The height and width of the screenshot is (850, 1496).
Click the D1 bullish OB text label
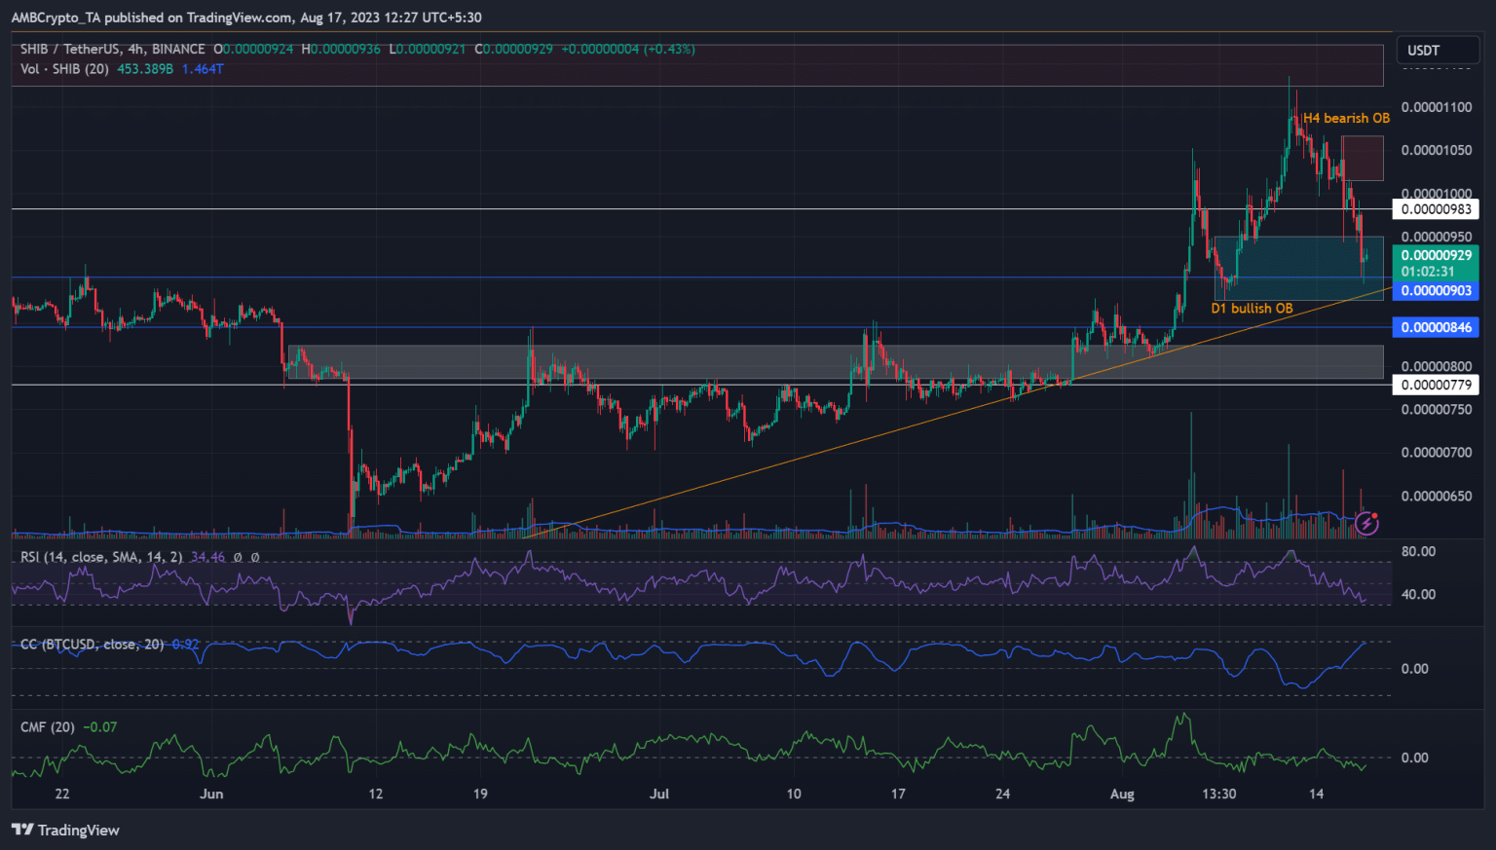pyautogui.click(x=1252, y=308)
